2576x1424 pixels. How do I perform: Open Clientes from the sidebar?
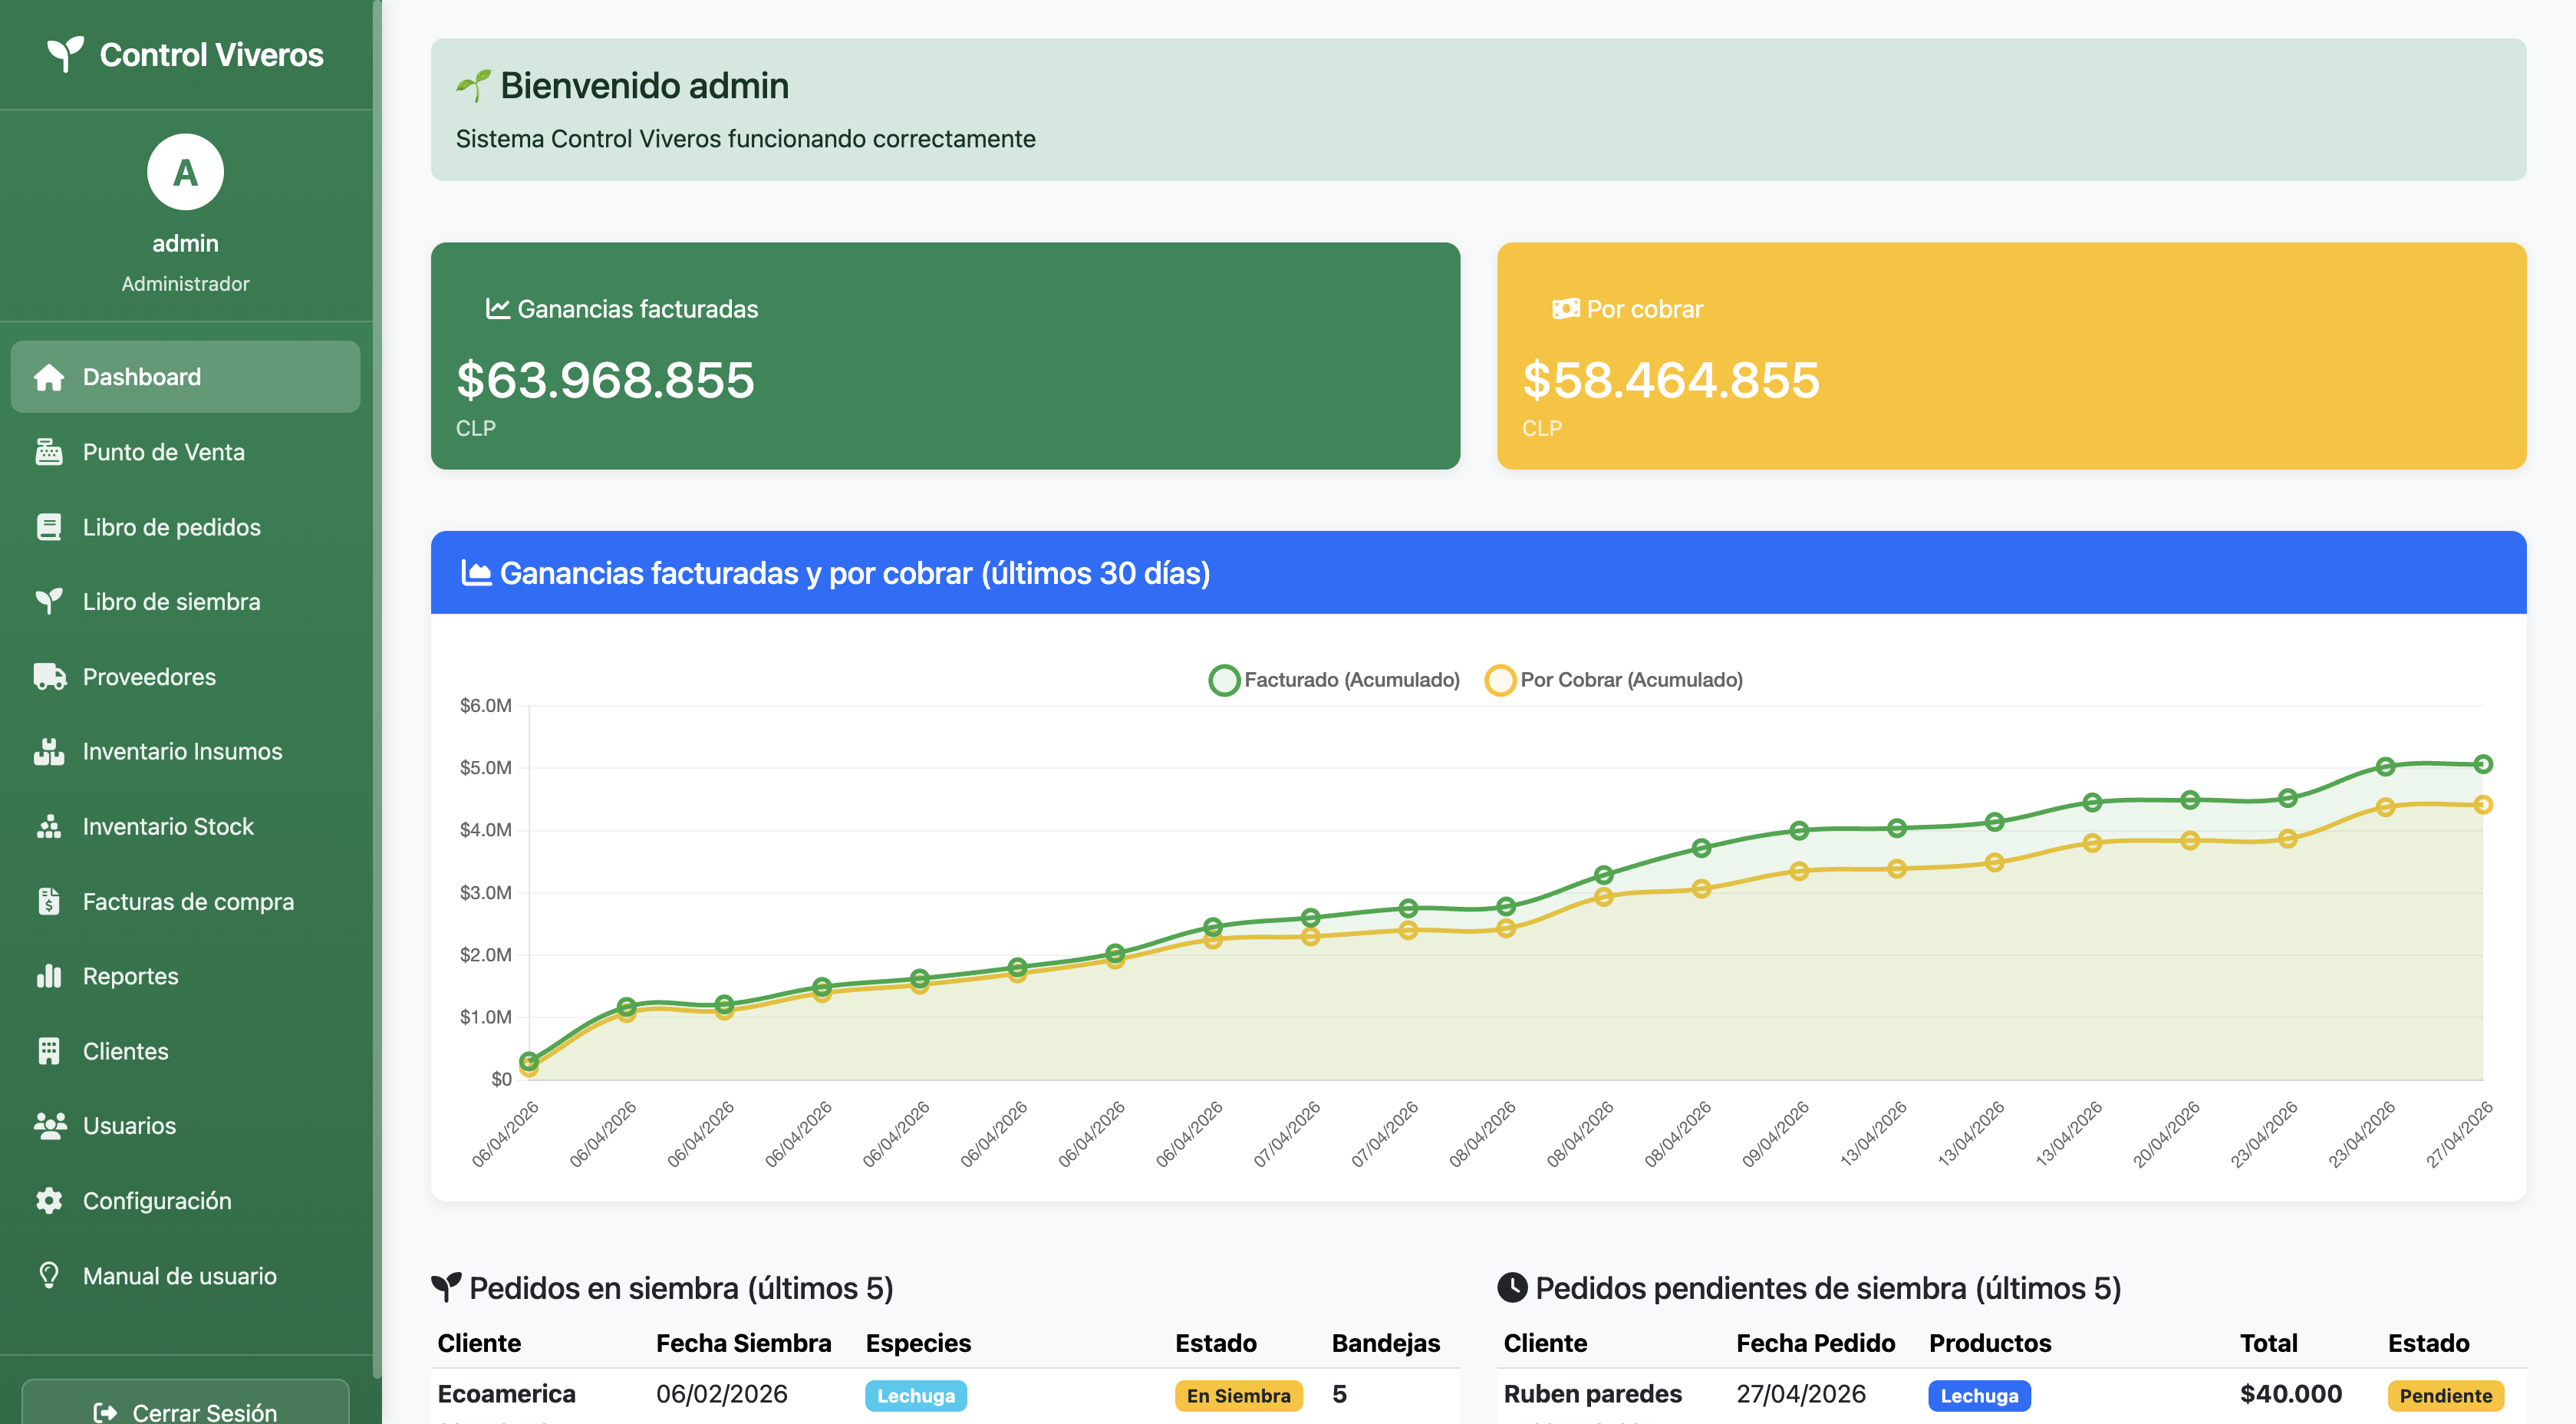pos(185,1051)
